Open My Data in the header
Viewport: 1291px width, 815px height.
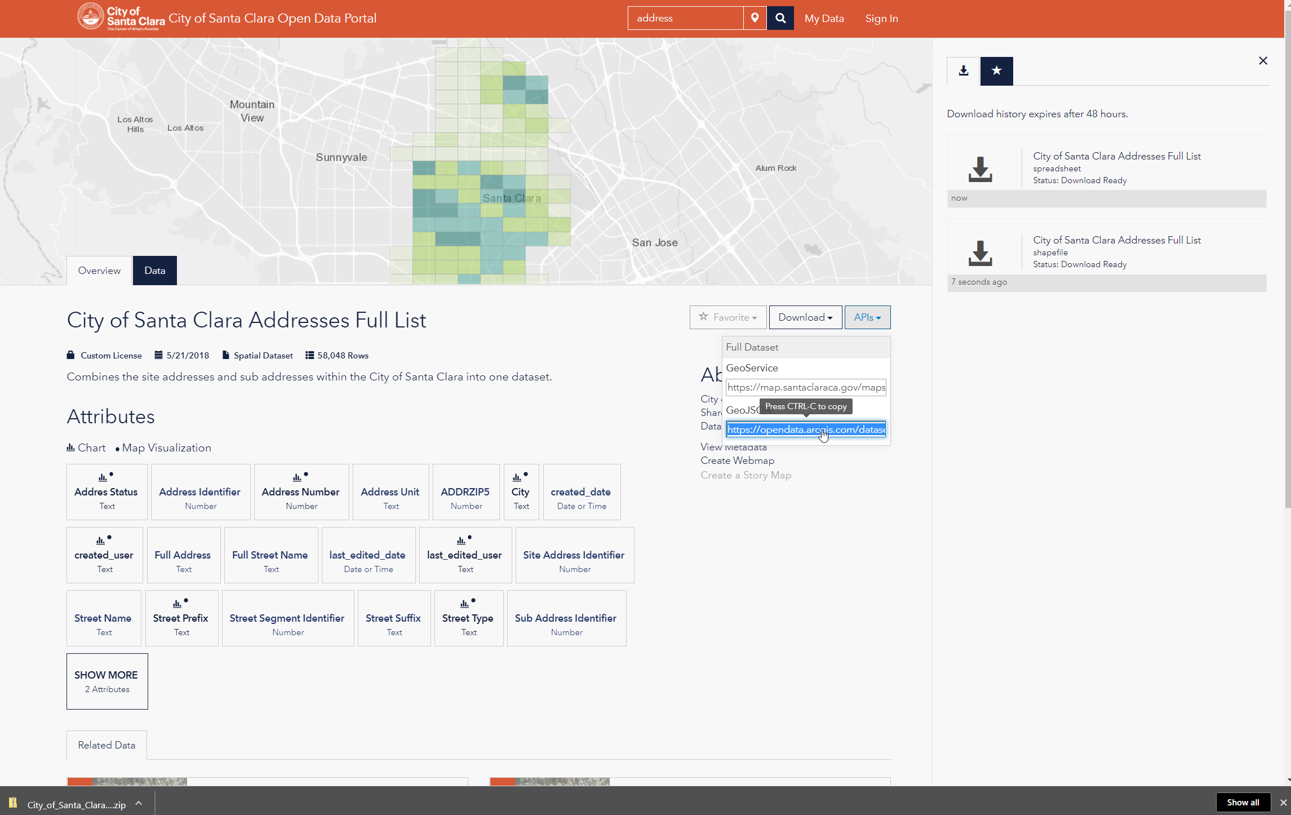[x=824, y=18]
